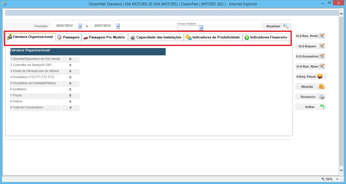Open the Estoq. Peças button
346x184 pixels.
310,76
